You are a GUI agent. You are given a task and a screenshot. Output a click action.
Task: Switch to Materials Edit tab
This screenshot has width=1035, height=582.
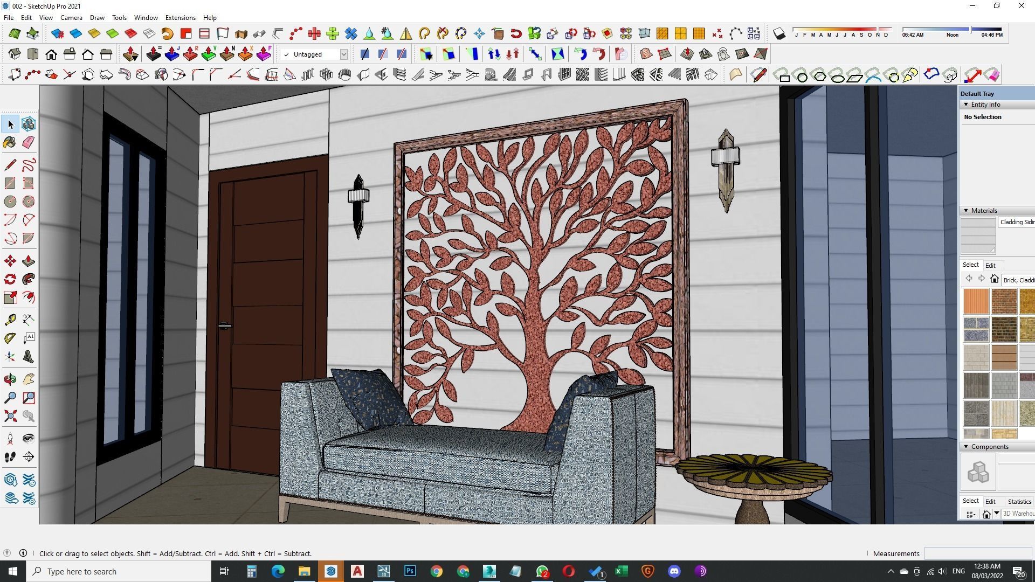pyautogui.click(x=990, y=266)
